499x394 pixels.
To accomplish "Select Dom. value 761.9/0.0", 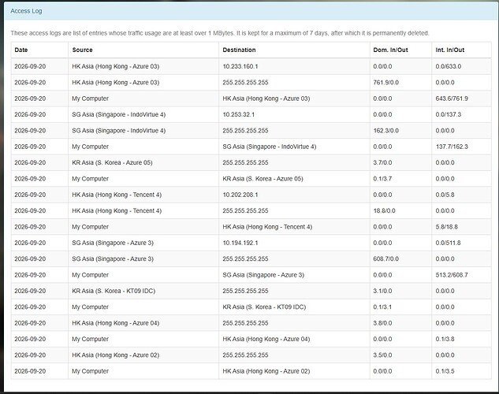I will [385, 83].
